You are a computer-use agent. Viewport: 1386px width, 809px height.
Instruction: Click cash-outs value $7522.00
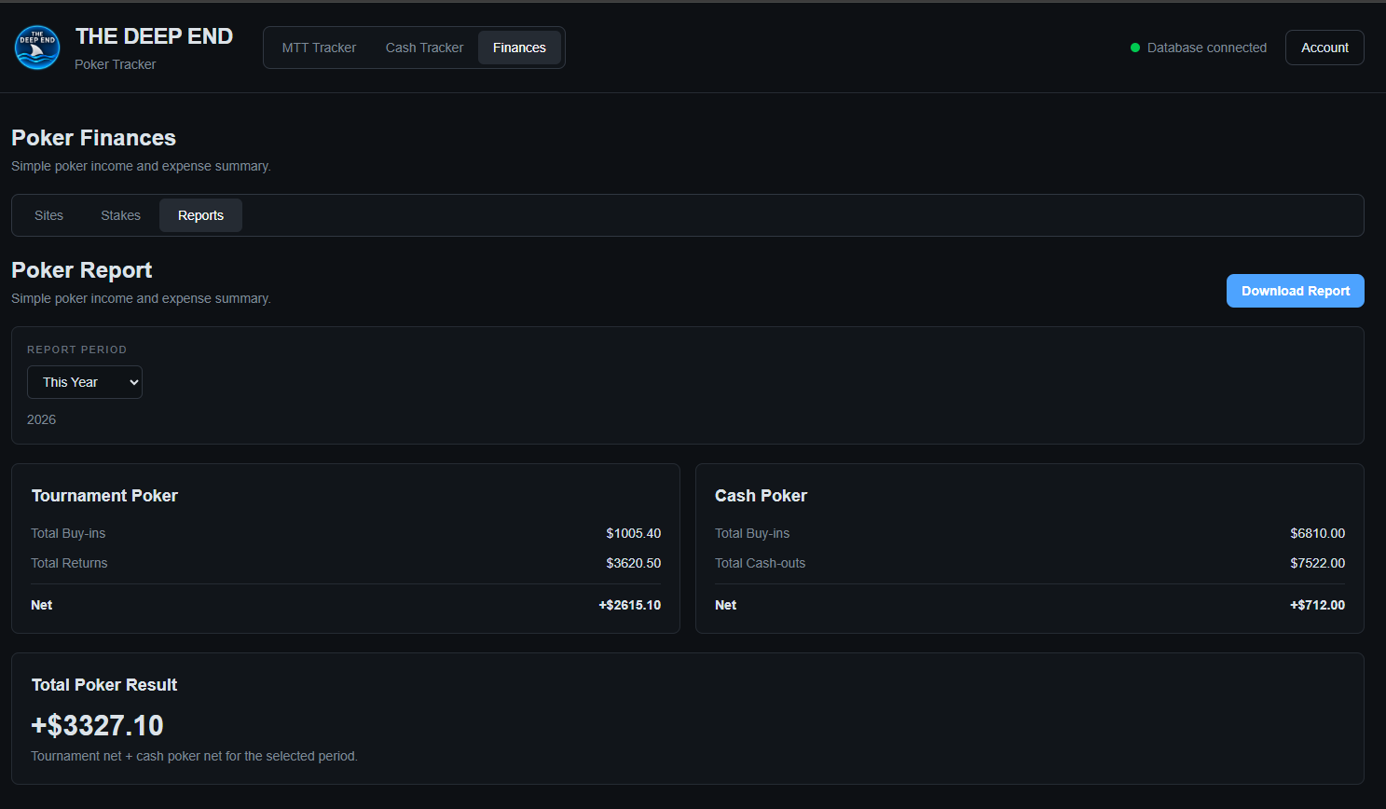pyautogui.click(x=1317, y=563)
